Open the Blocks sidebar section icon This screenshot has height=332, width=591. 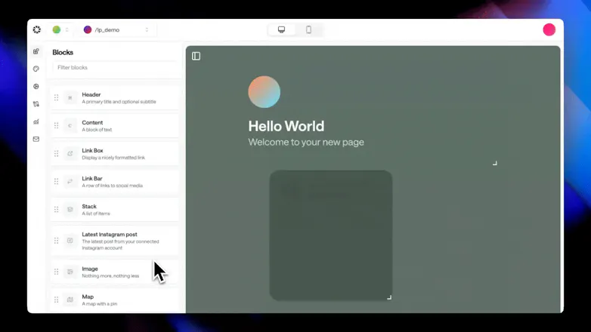click(36, 51)
